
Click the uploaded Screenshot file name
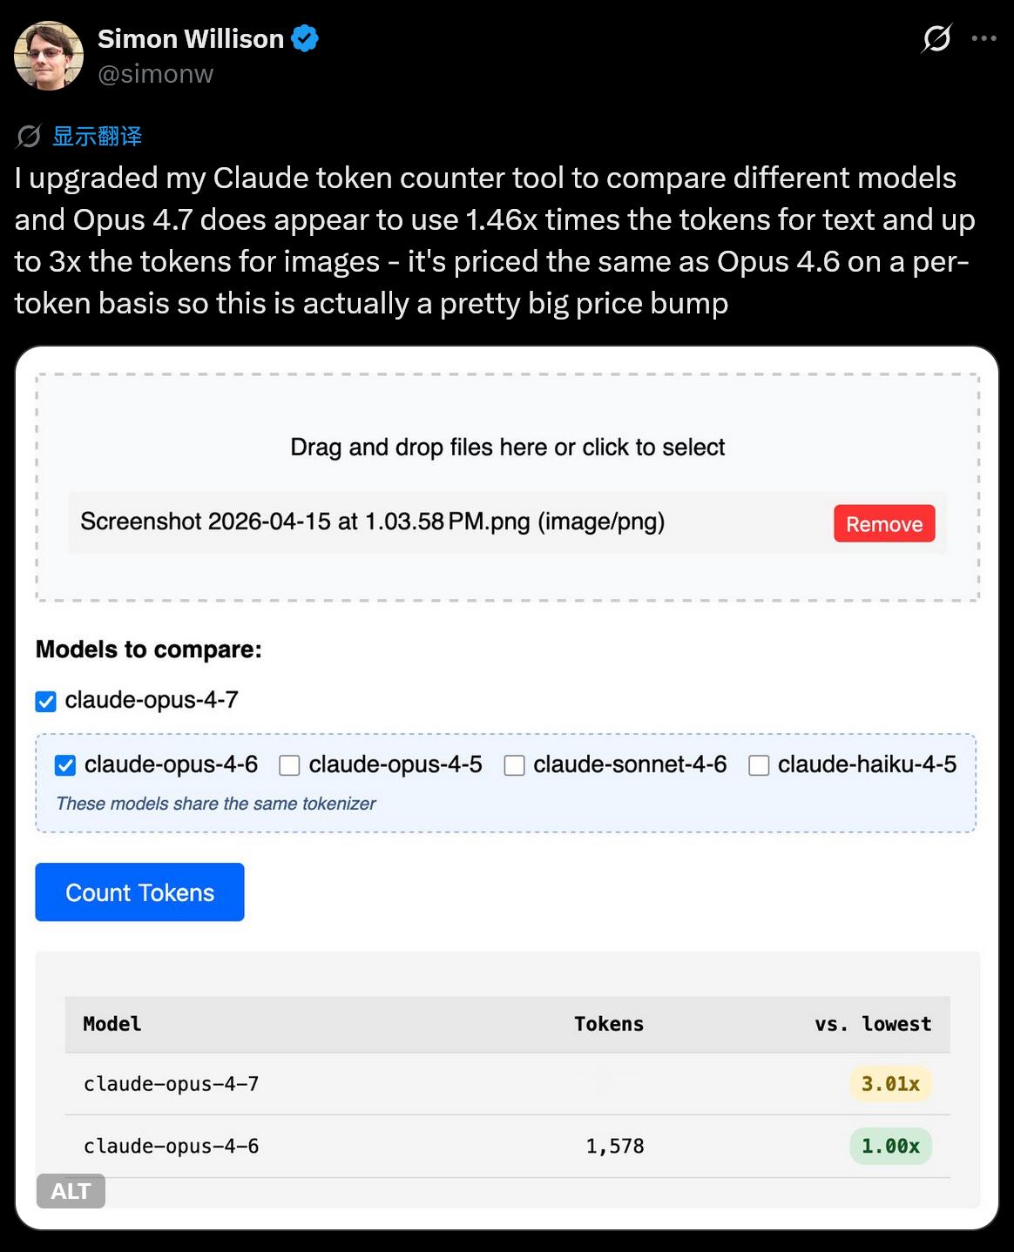point(372,522)
